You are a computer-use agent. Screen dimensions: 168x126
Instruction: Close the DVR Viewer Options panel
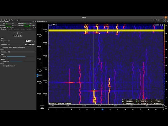pyautogui.click(x=35, y=28)
